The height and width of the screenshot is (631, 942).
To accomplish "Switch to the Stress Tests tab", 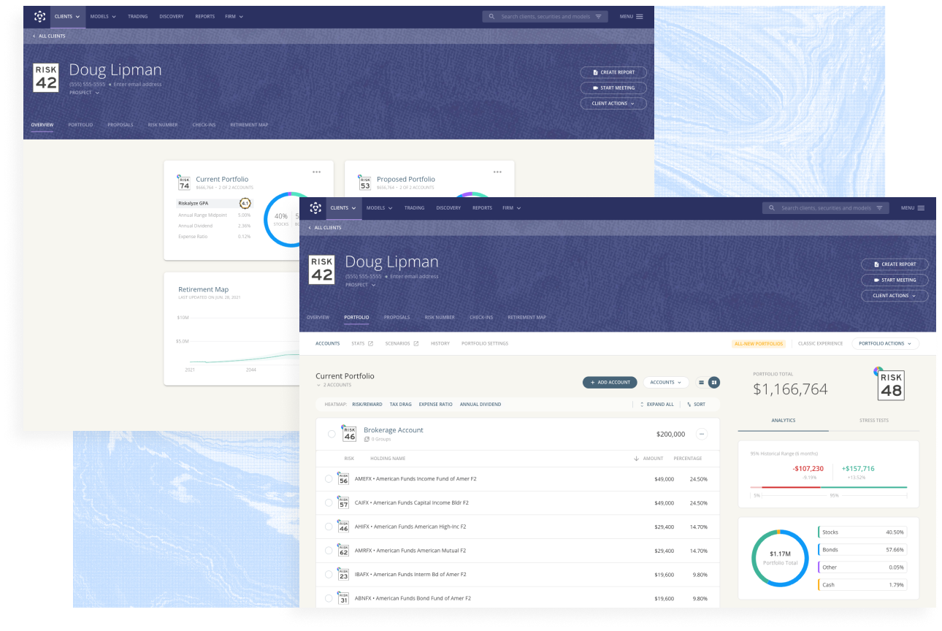I will 874,421.
